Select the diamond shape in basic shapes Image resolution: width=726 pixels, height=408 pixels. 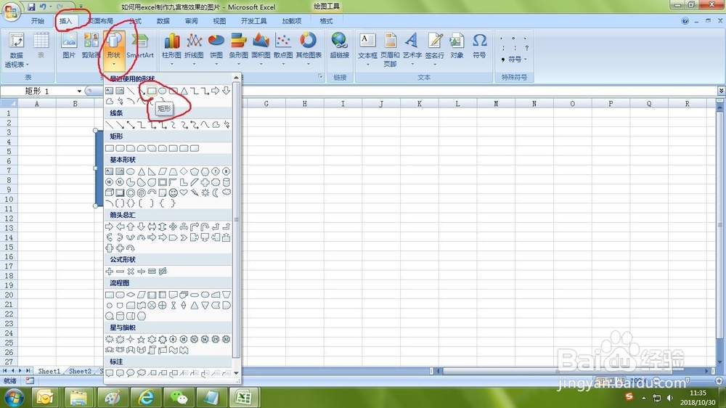[184, 171]
